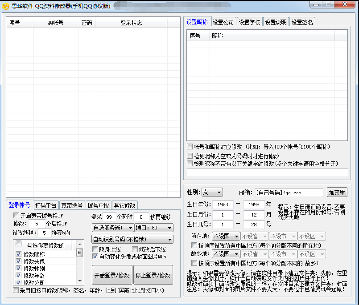Click the QQ帐号 column header
This screenshot has width=359, height=305.
tap(55, 23)
